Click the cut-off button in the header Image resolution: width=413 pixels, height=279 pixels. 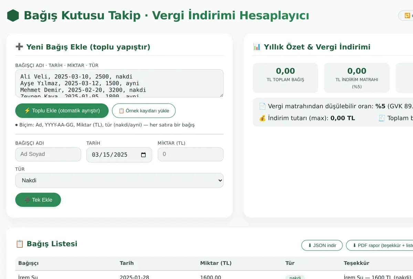click(406, 15)
